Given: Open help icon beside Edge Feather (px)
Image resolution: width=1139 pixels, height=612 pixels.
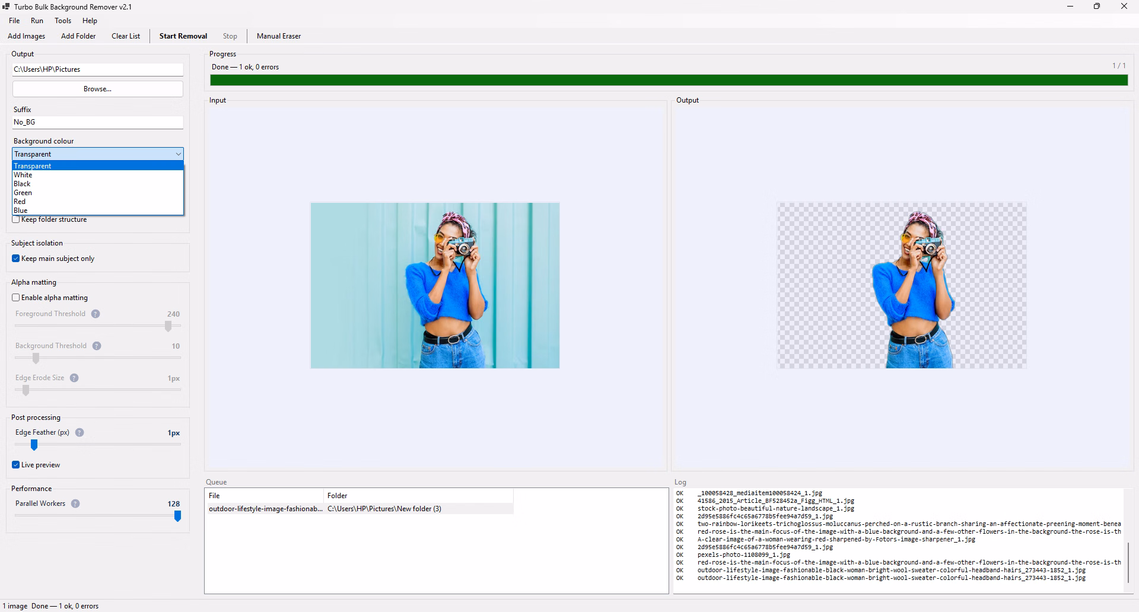Looking at the screenshot, I should [79, 432].
